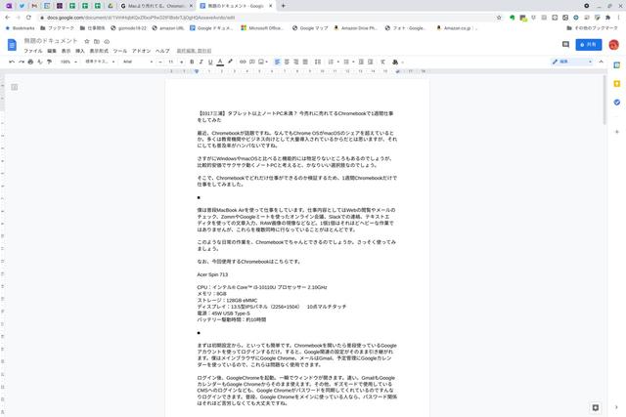Increase font size with plus button
The width and height of the screenshot is (626, 417).
pos(182,62)
